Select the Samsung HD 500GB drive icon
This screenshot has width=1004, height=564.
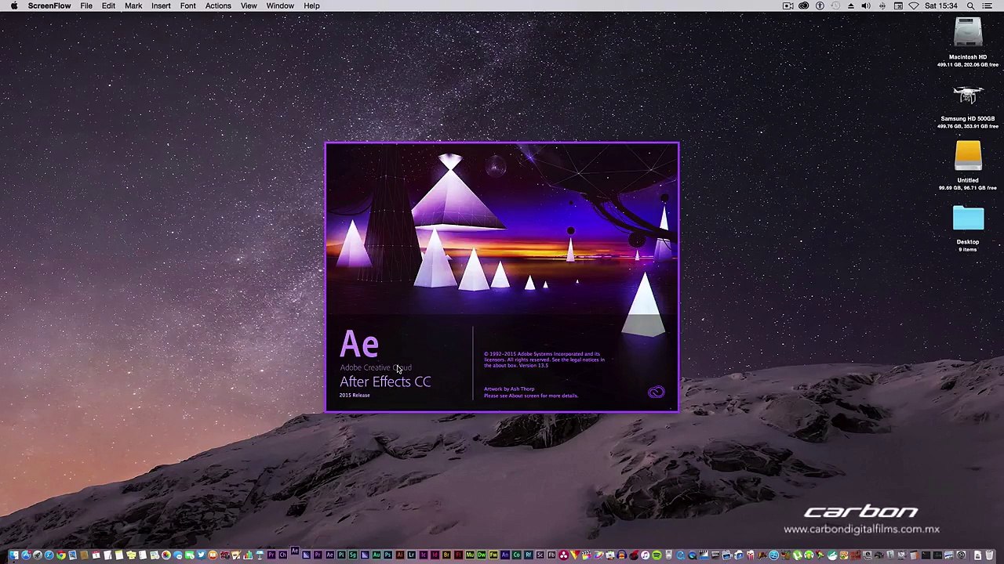pos(968,96)
